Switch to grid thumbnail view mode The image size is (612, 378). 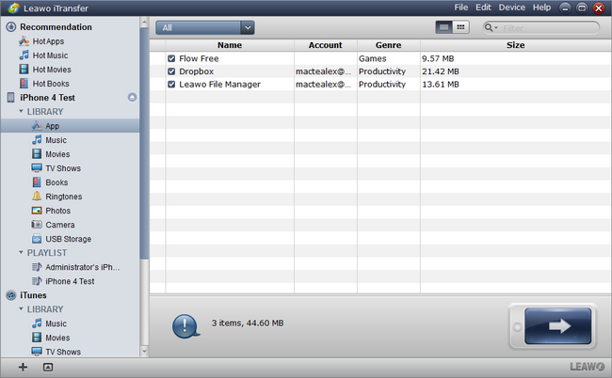point(460,27)
